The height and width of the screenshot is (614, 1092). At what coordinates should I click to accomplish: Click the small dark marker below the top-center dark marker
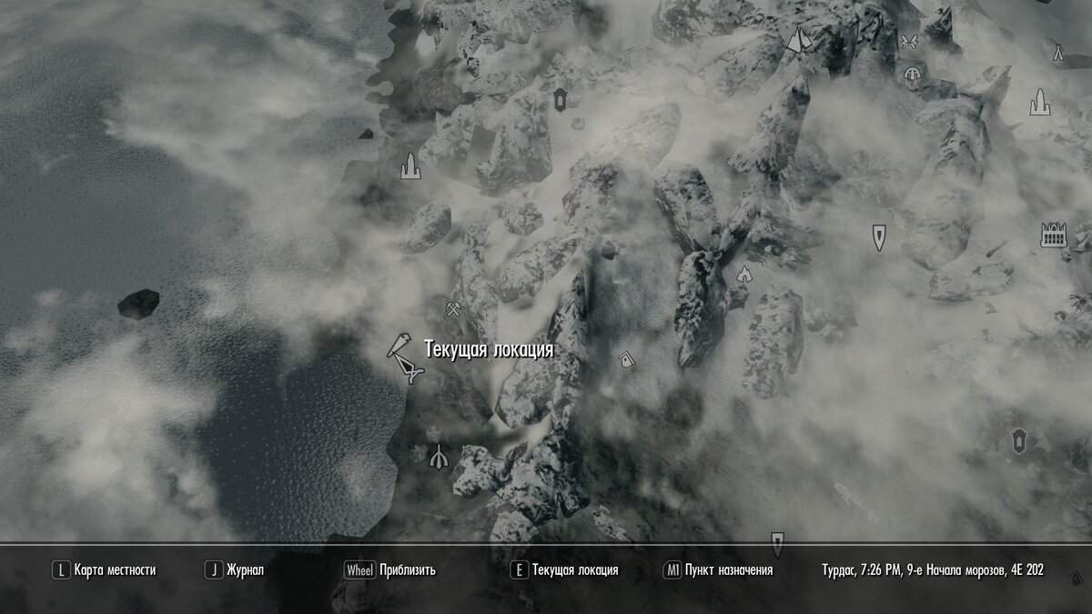coord(577,123)
